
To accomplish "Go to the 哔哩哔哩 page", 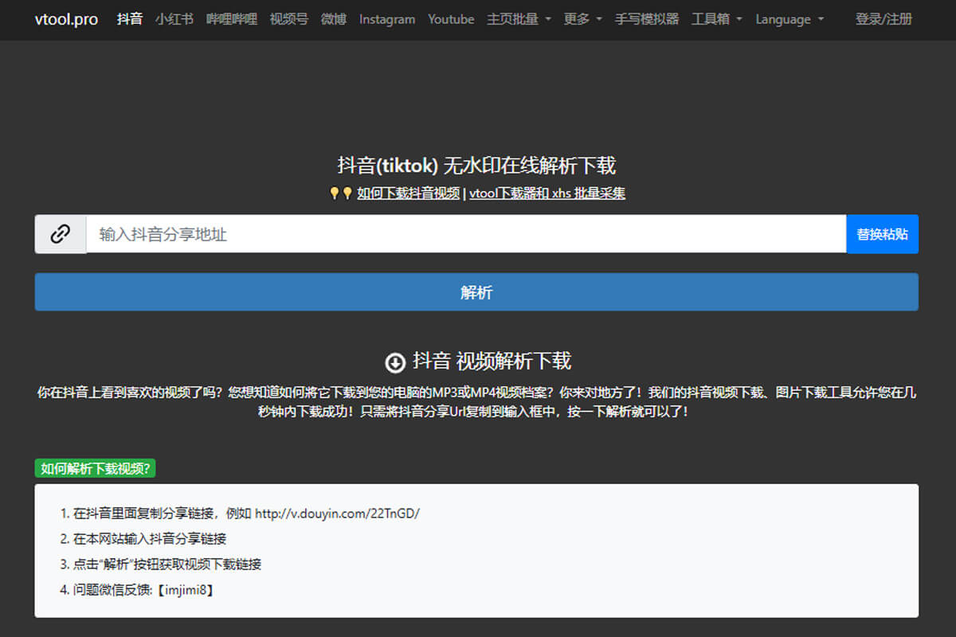I will coord(232,19).
